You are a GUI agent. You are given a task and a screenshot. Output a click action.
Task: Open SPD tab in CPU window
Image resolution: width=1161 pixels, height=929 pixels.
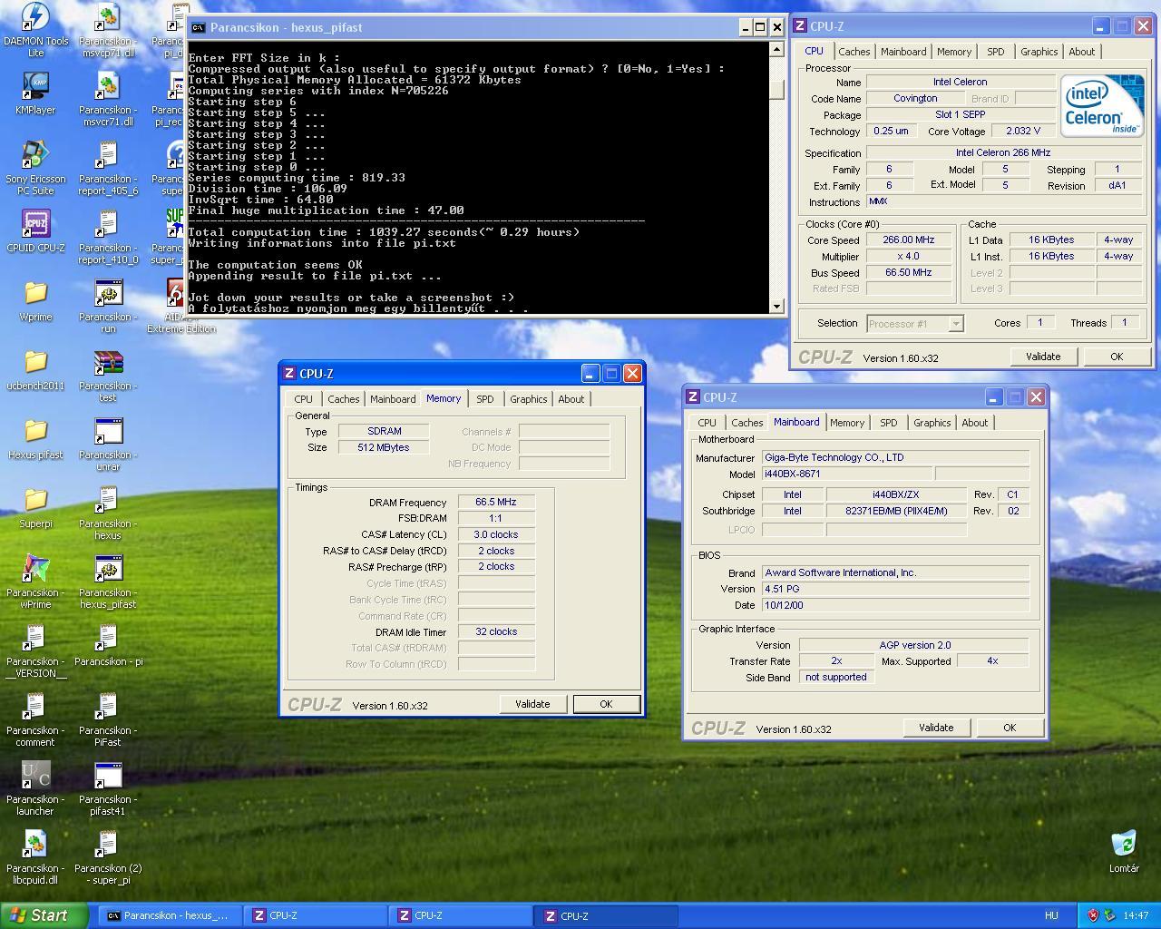point(995,52)
